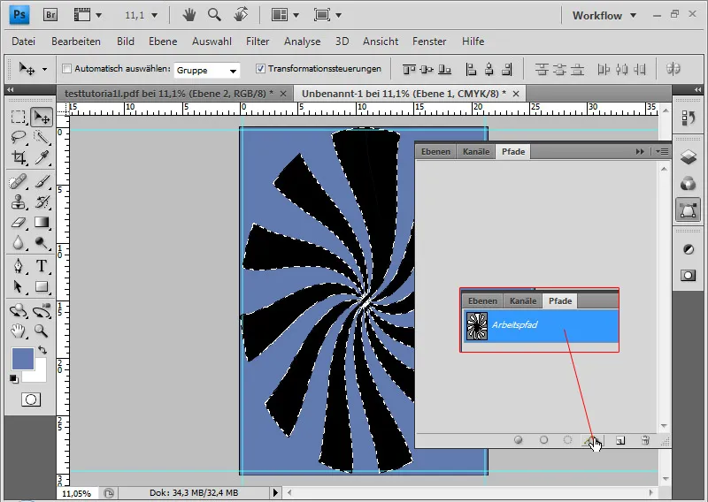This screenshot has width=708, height=502.
Task: Click the 11,05% zoom field
Action: coord(77,493)
